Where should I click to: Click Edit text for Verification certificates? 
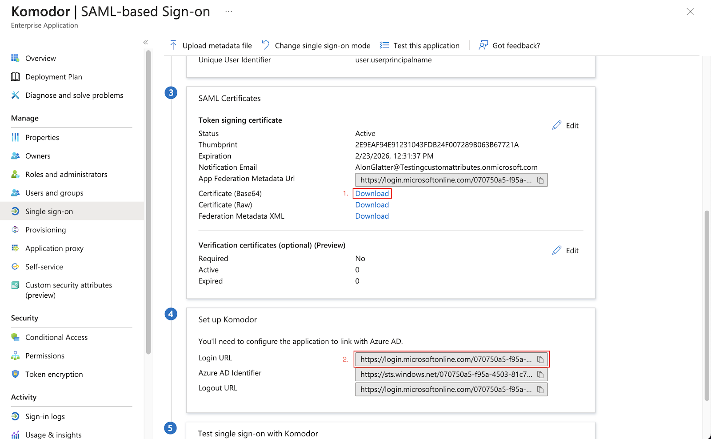[x=572, y=251]
